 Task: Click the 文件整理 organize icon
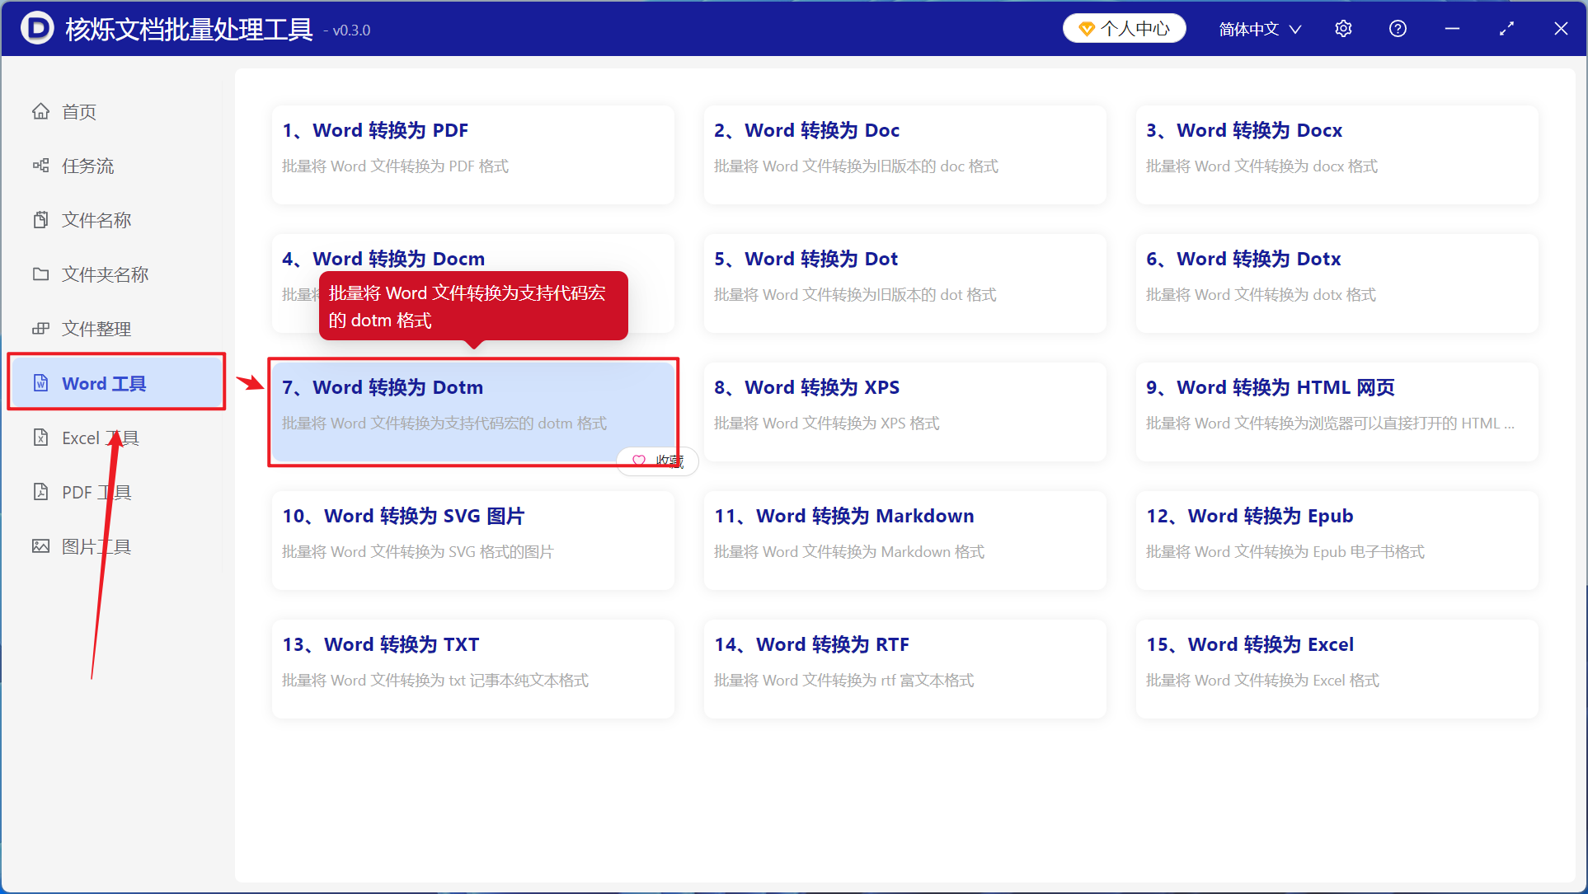point(40,329)
